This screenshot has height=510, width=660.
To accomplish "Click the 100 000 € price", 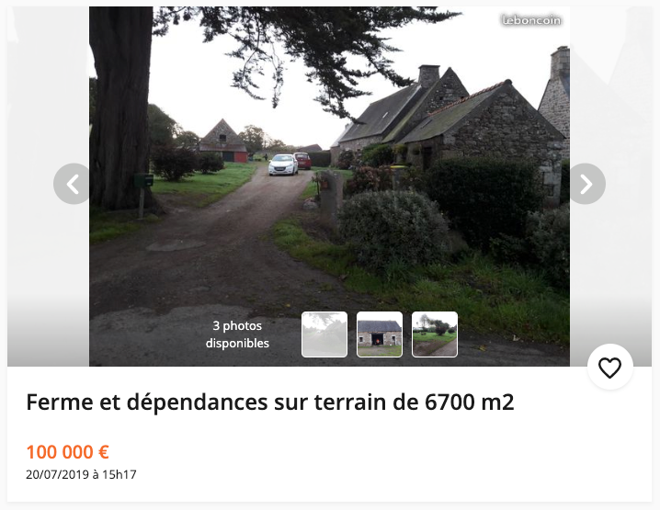I will [x=68, y=452].
